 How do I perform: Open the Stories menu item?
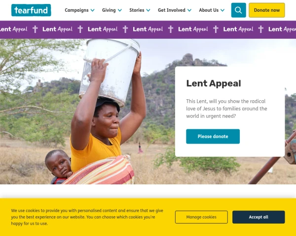click(x=137, y=10)
